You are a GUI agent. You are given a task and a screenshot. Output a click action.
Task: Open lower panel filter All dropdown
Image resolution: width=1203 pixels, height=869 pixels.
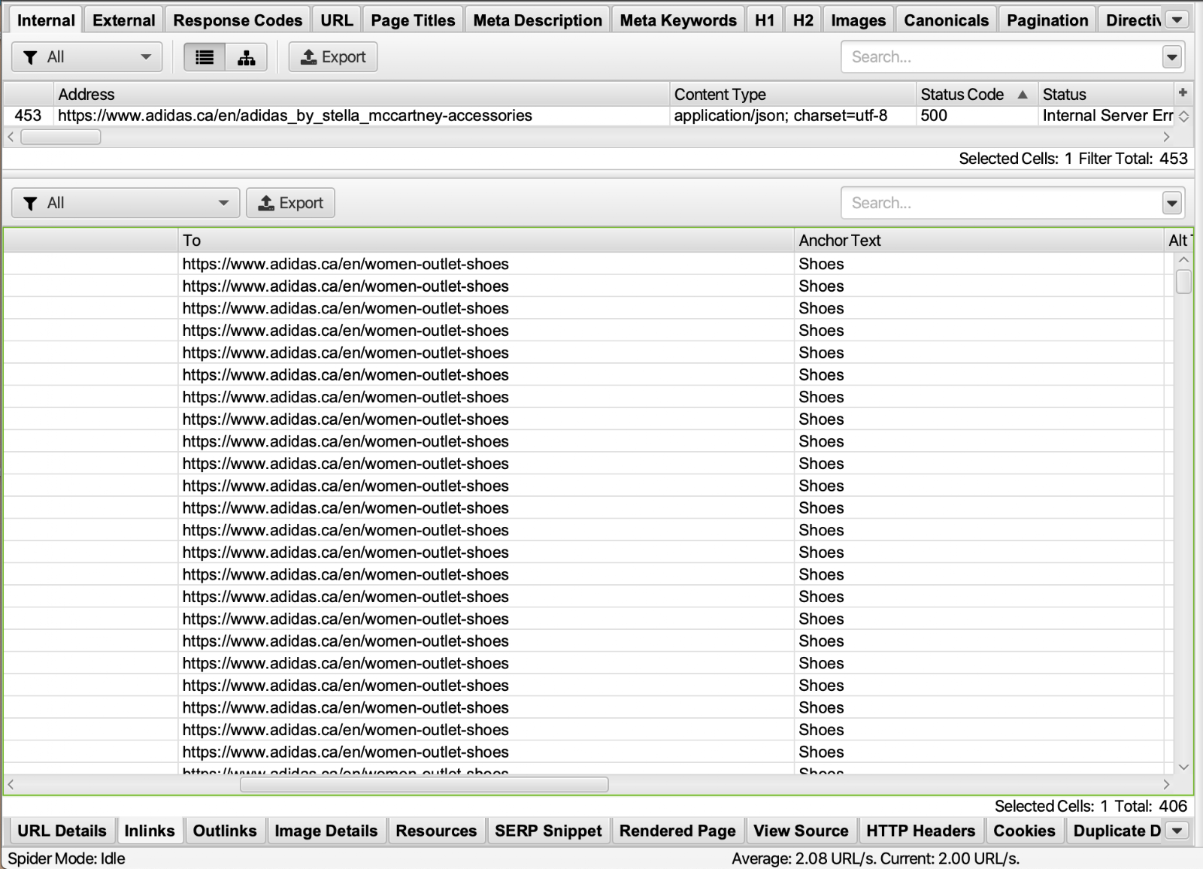click(x=126, y=203)
